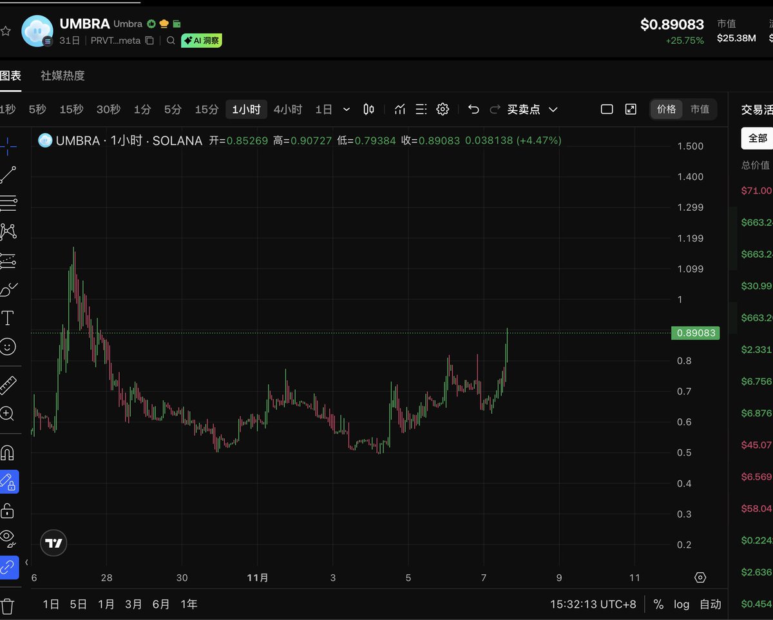Toggle log scale on price axis
773x620 pixels.
tap(682, 605)
